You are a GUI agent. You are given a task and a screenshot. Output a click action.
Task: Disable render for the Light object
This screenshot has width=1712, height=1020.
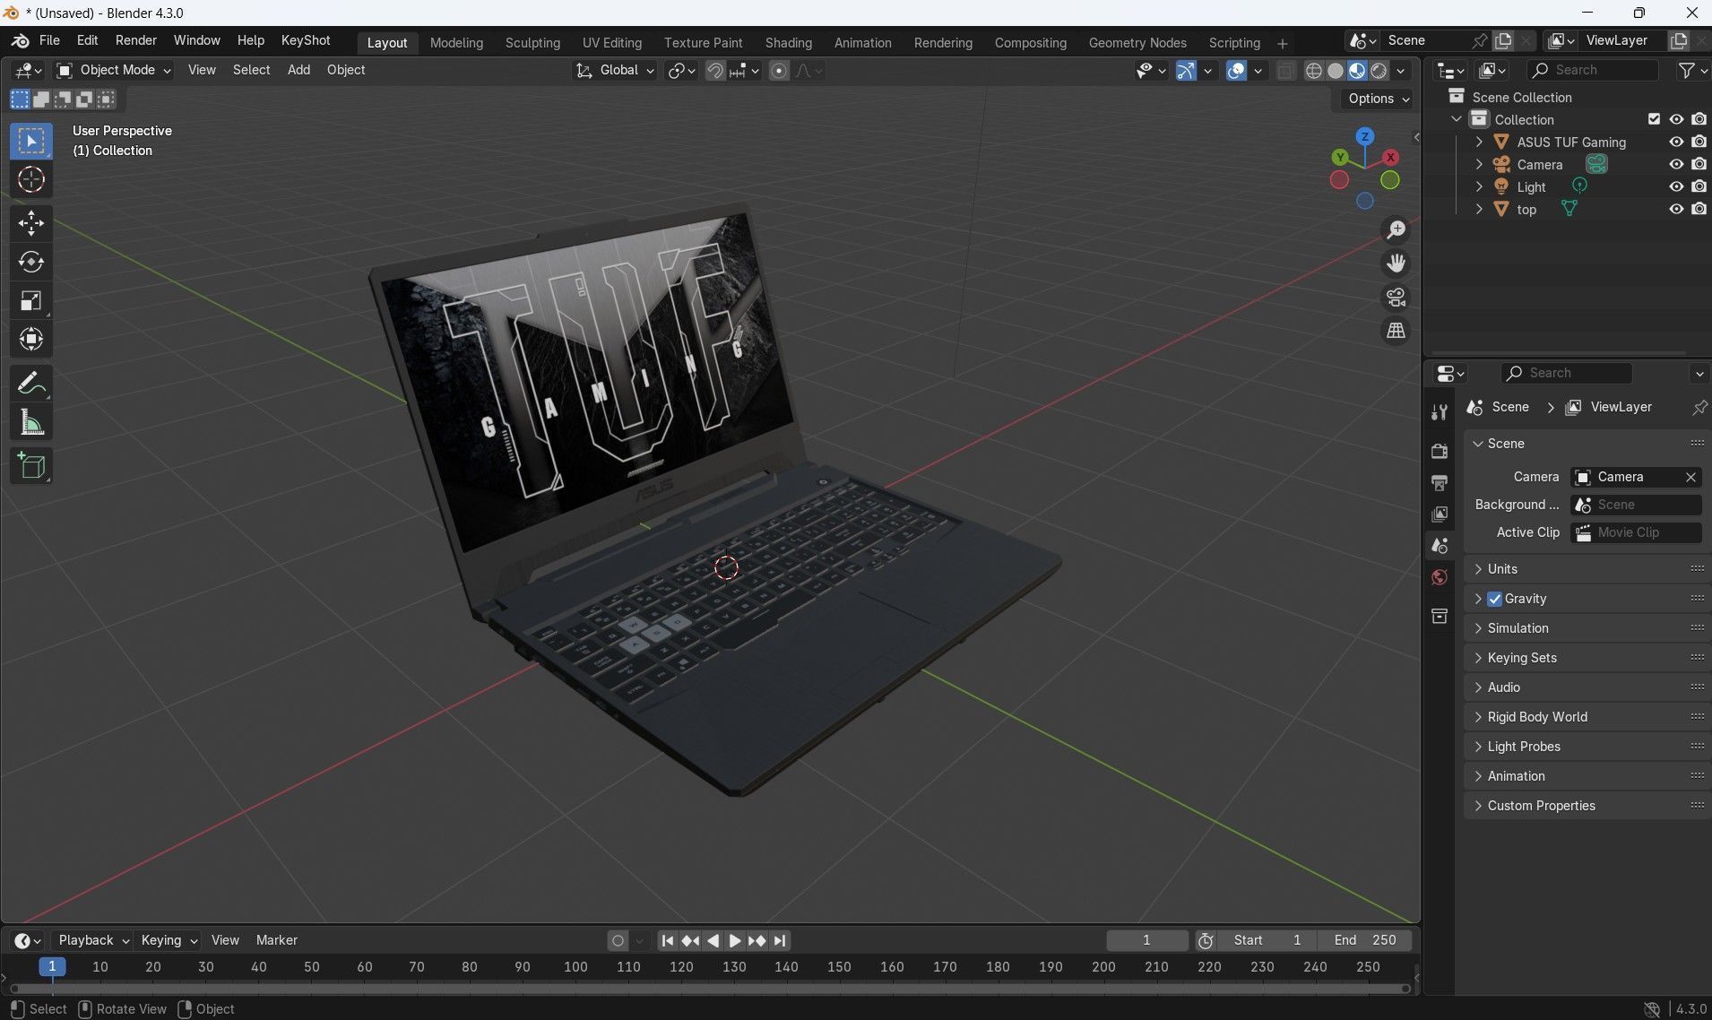point(1699,186)
